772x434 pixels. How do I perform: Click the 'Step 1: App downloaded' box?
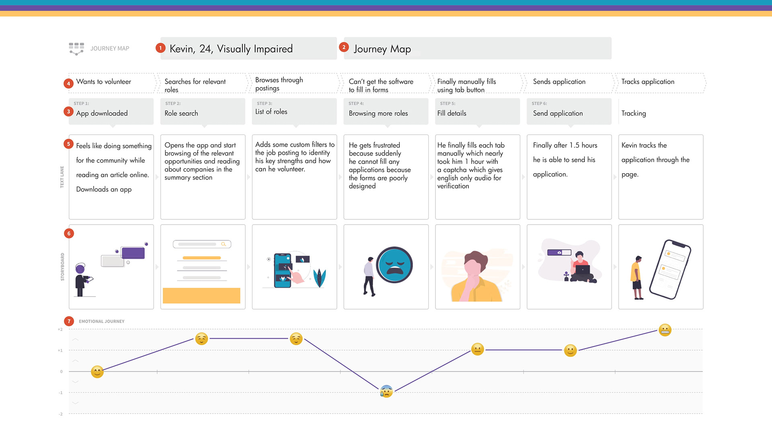tap(111, 111)
